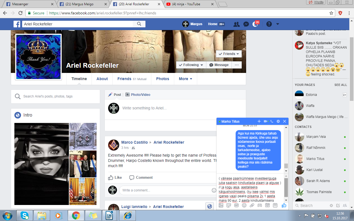The image size is (354, 221).
Task: Reload the page in Chrome
Action: point(20,13)
